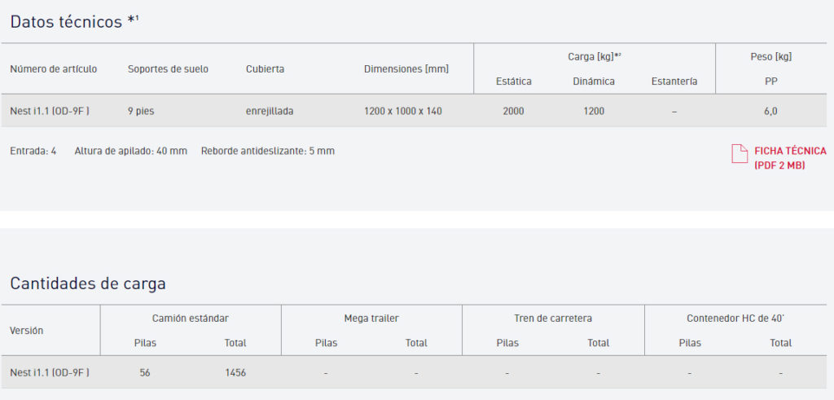
Task: Click the Contenedor HC de 40' header
Action: click(735, 318)
